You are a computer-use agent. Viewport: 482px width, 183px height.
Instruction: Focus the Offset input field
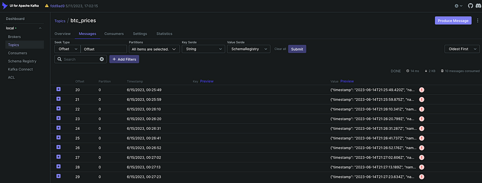pos(104,49)
